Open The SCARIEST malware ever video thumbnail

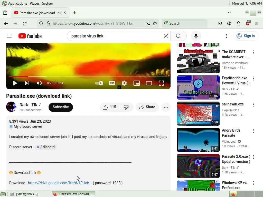coord(198,61)
